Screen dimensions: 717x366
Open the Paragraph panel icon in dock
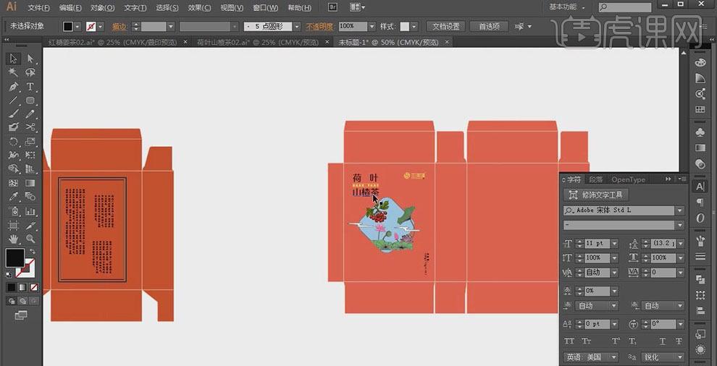(700, 203)
